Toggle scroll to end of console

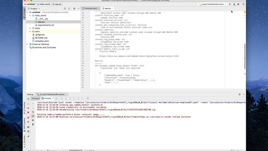(x=33, y=116)
